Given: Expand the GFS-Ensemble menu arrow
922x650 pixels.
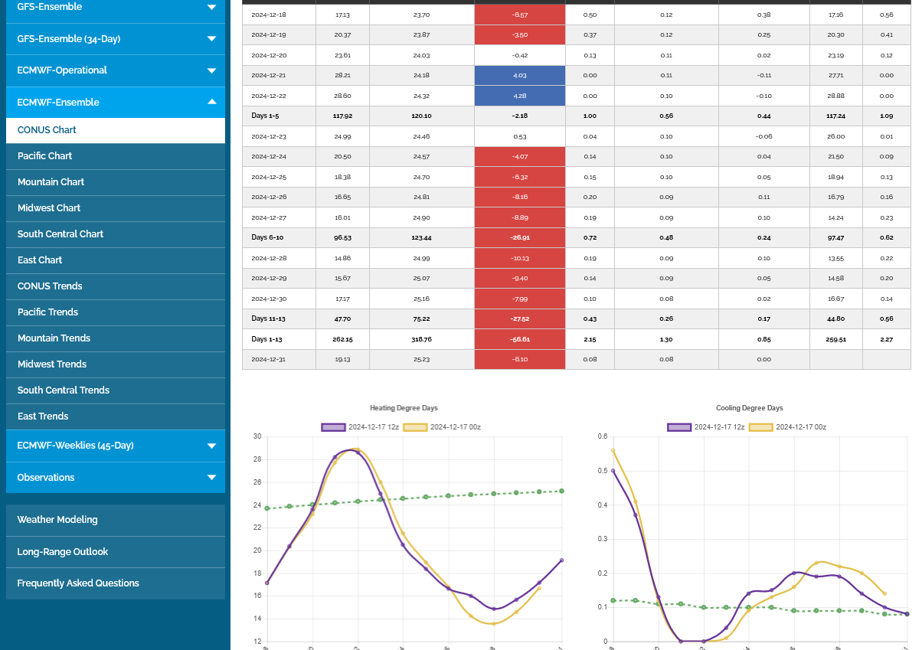Looking at the screenshot, I should point(211,8).
